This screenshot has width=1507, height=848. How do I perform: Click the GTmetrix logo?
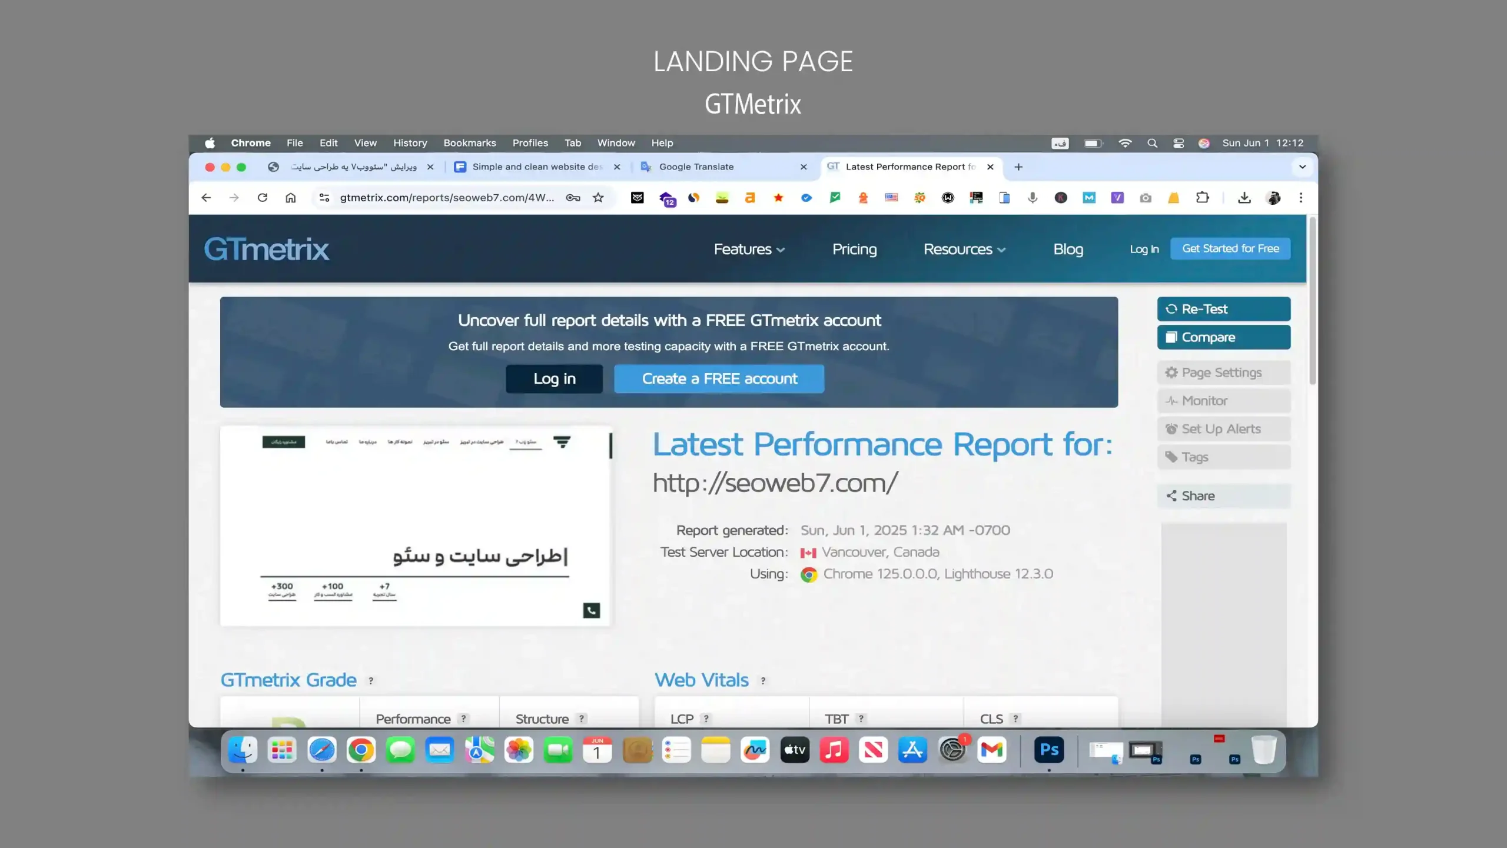click(266, 250)
